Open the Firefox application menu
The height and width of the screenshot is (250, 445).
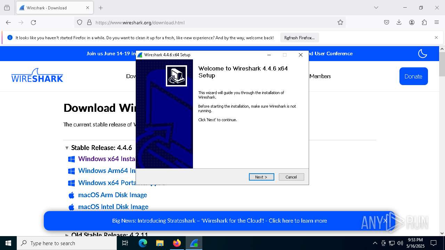point(437,22)
